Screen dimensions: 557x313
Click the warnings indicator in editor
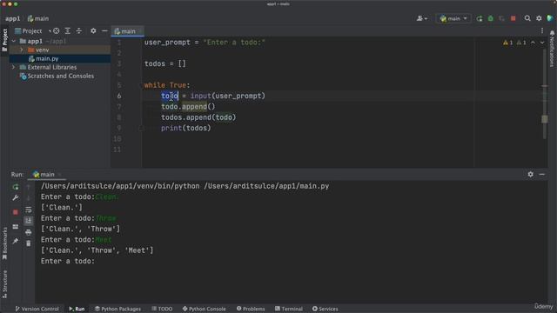tap(514, 43)
